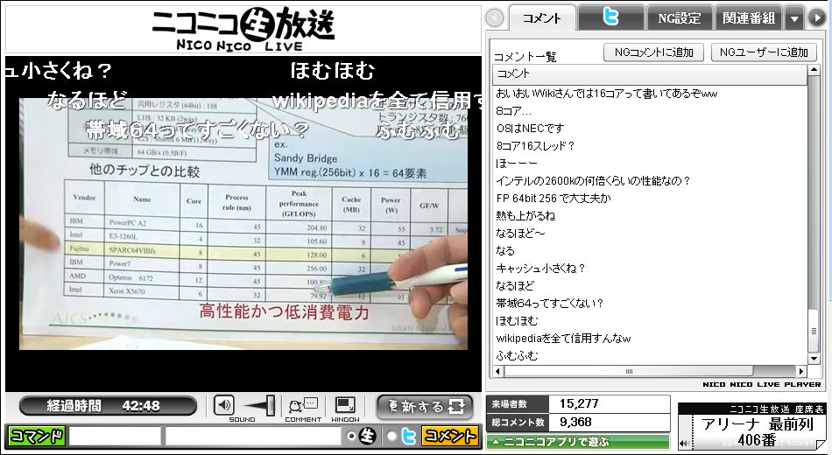Open the Twitter tab in the side panel
The height and width of the screenshot is (455, 832).
[x=610, y=18]
